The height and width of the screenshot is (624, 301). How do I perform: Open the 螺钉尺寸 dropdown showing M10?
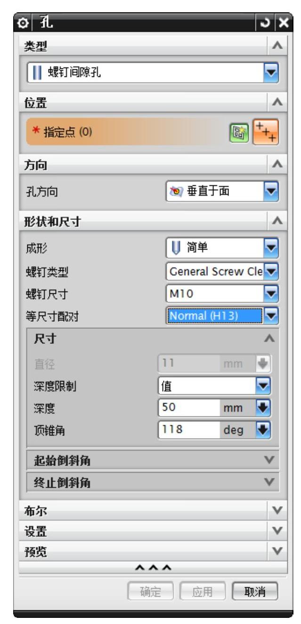[273, 294]
